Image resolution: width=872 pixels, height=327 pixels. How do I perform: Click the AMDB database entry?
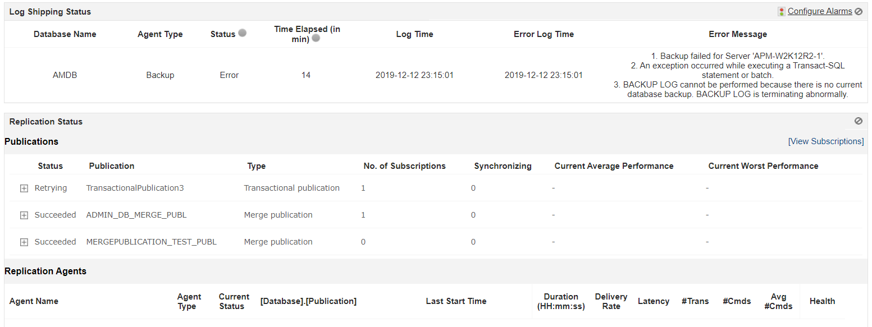tap(65, 75)
